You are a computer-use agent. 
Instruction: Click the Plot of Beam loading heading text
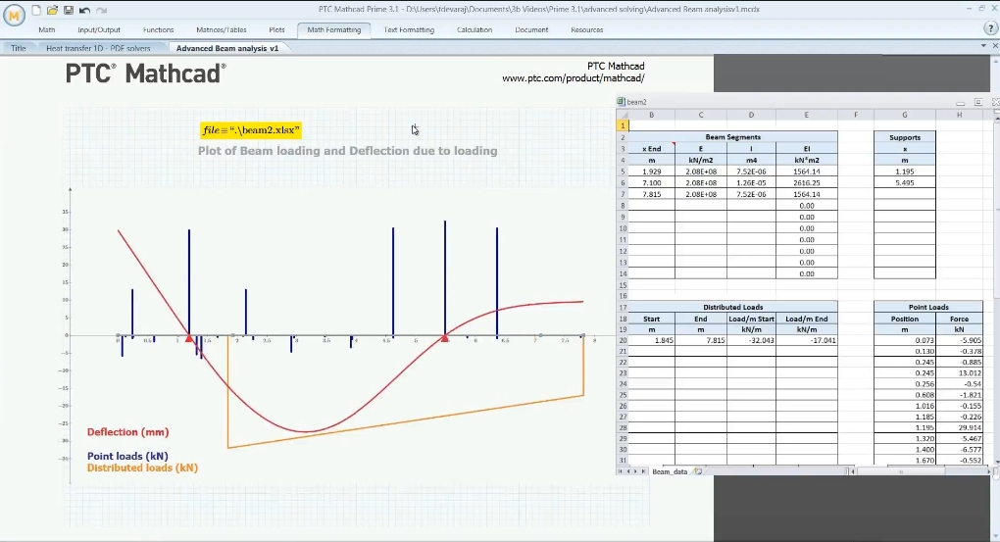(x=348, y=151)
